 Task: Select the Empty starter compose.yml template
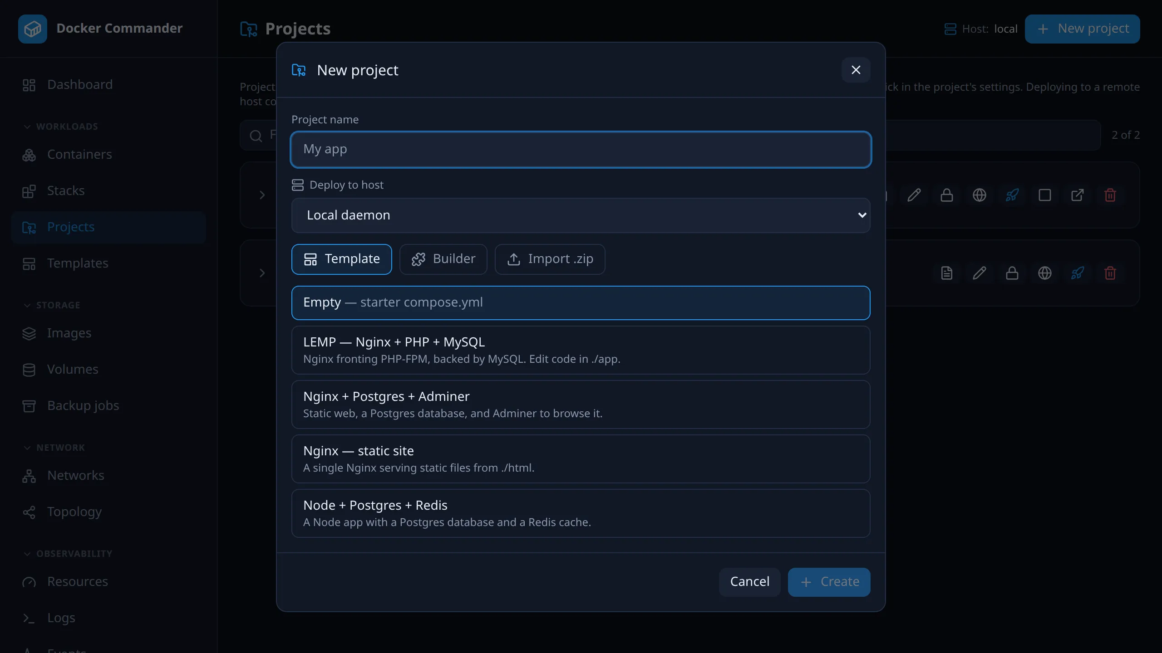(581, 303)
